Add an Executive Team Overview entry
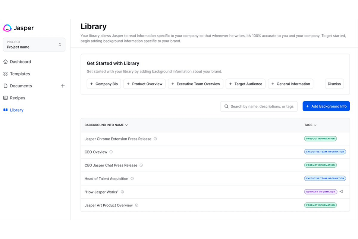 [195, 84]
